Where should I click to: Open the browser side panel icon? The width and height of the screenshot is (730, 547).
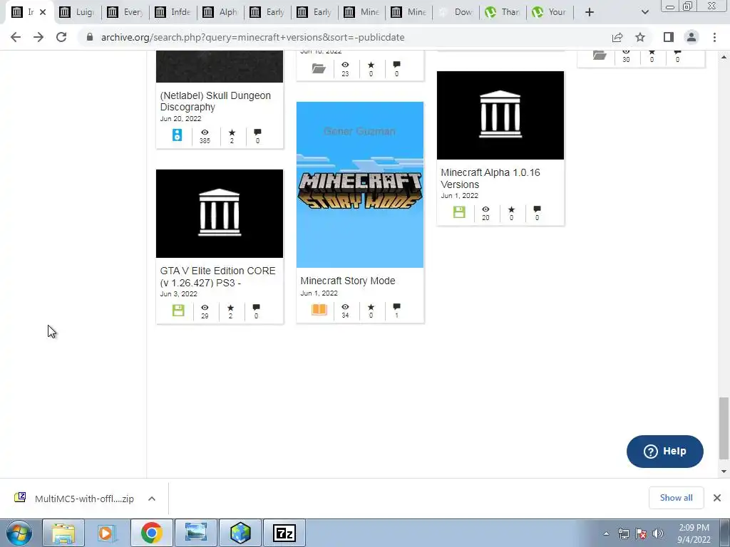click(x=669, y=37)
